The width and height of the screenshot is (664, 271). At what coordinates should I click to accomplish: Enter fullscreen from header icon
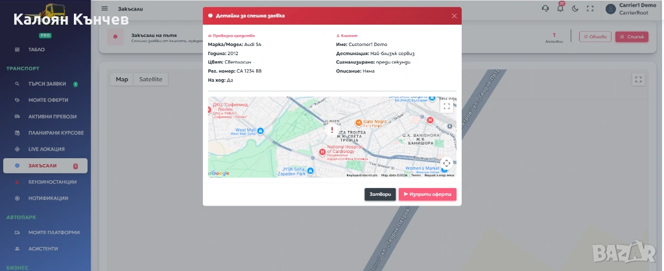point(590,8)
